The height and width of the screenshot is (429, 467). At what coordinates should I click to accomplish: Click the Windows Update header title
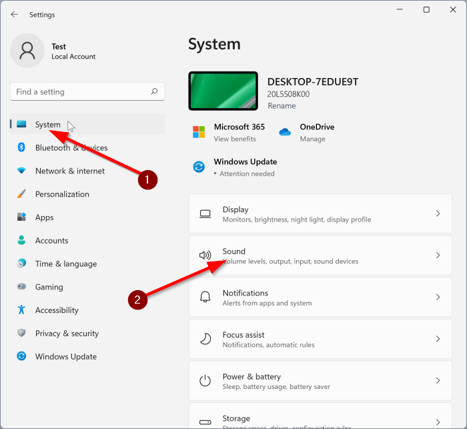pos(246,161)
